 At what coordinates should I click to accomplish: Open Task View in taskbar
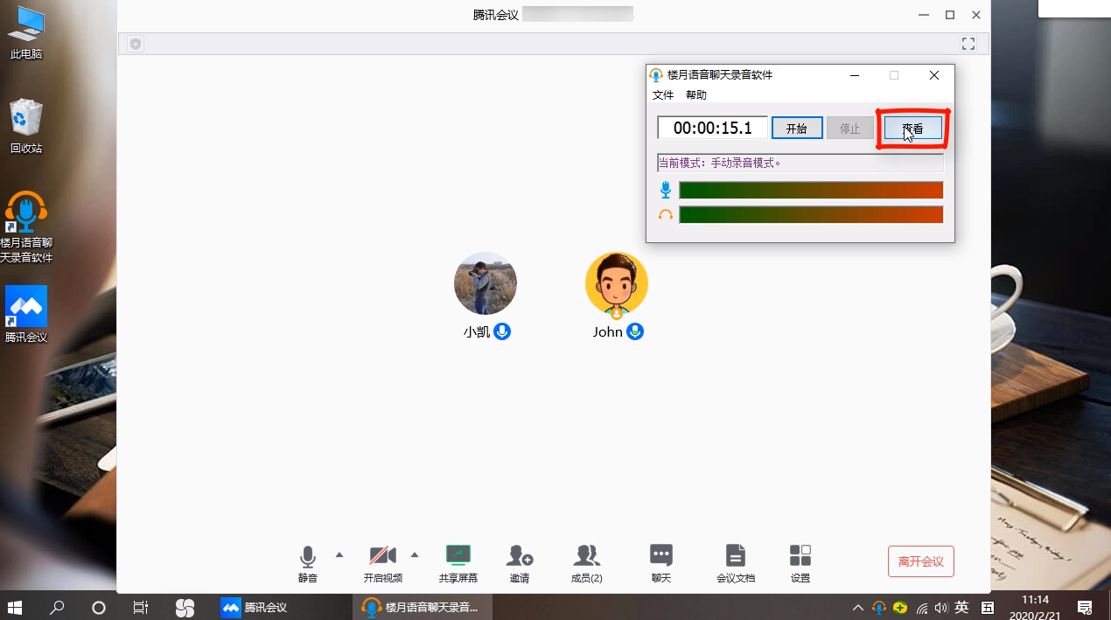(140, 607)
